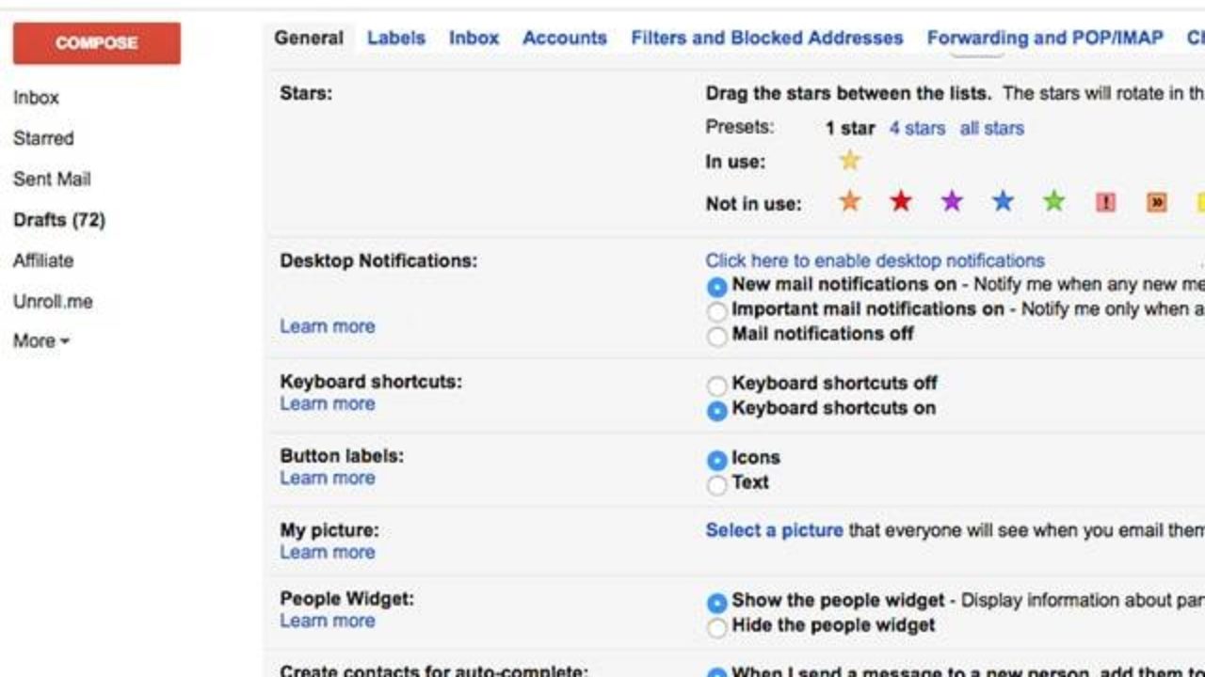The width and height of the screenshot is (1205, 677).
Task: Turn mail notifications off
Action: point(717,336)
